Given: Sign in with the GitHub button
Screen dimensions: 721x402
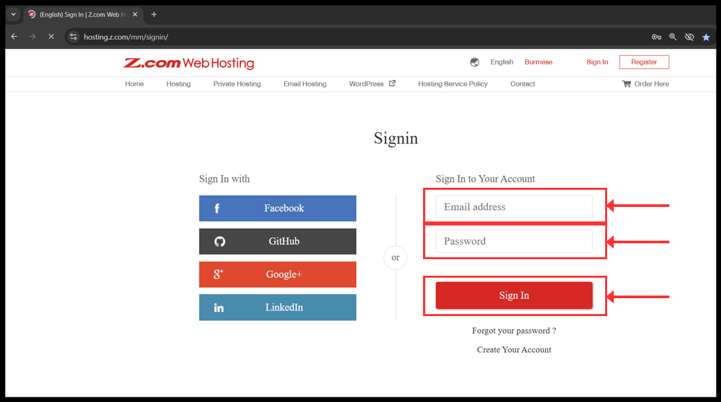Looking at the screenshot, I should pos(277,241).
